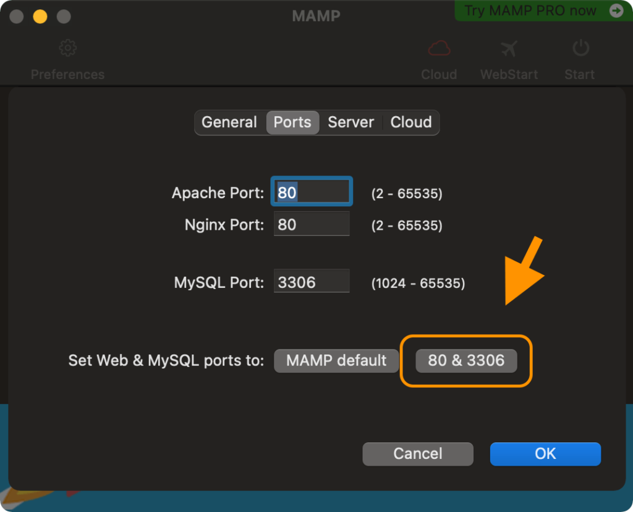Confirm settings with the OK button
The image size is (633, 512).
click(x=545, y=454)
